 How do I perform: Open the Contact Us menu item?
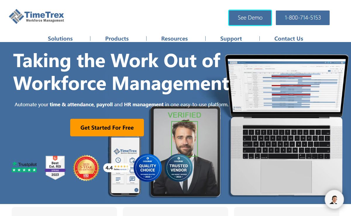pyautogui.click(x=289, y=39)
